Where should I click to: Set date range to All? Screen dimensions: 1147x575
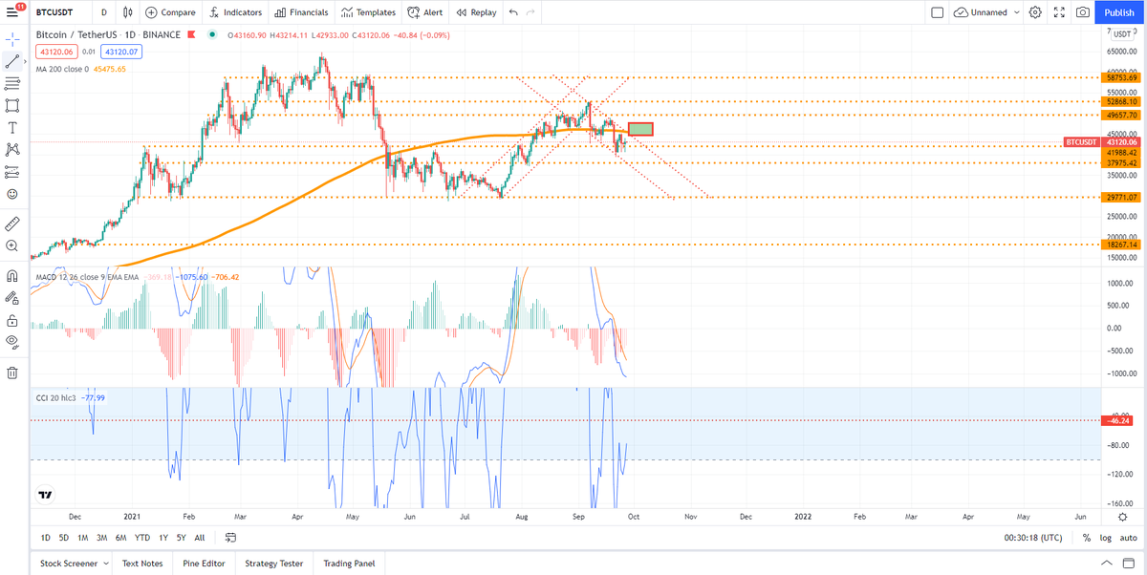click(200, 538)
